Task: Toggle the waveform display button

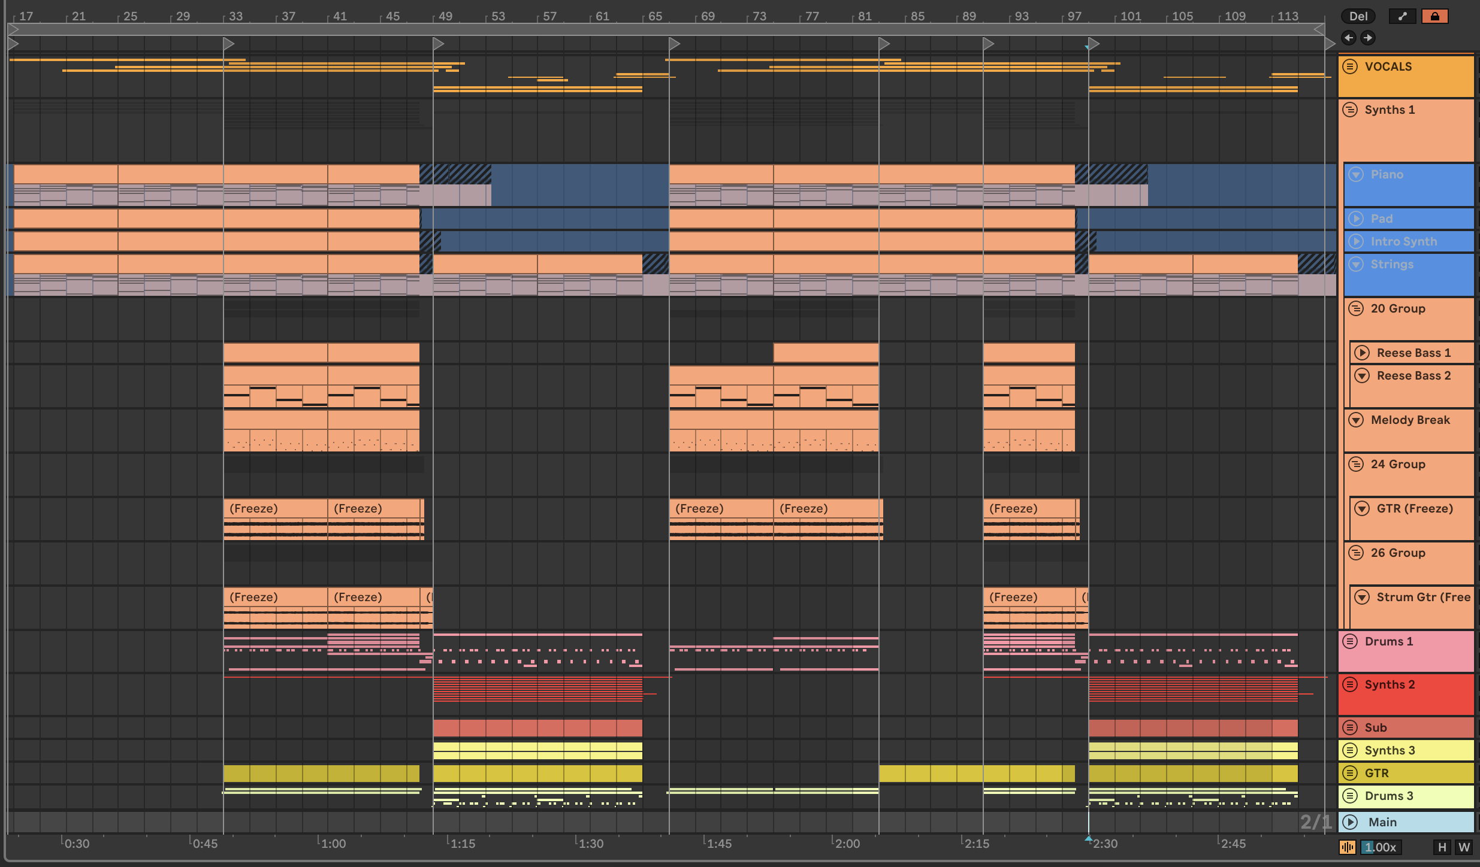Action: (x=1348, y=847)
